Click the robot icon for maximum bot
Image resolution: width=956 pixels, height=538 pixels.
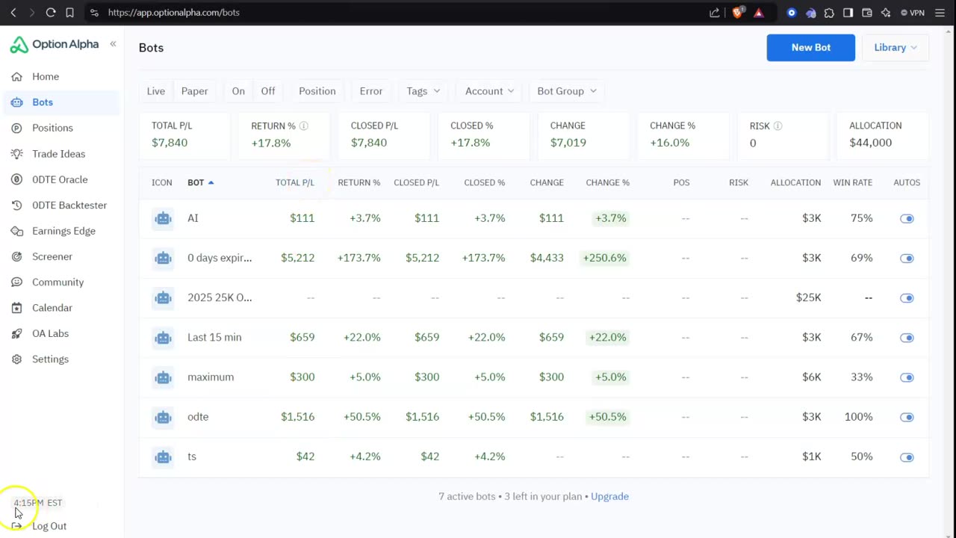[x=163, y=377]
